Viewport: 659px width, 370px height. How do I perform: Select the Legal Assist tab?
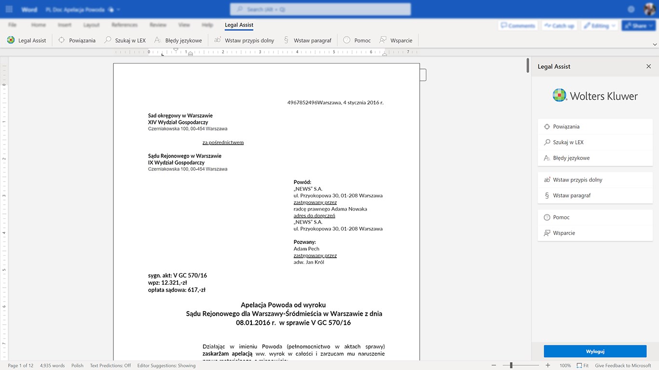pos(239,25)
